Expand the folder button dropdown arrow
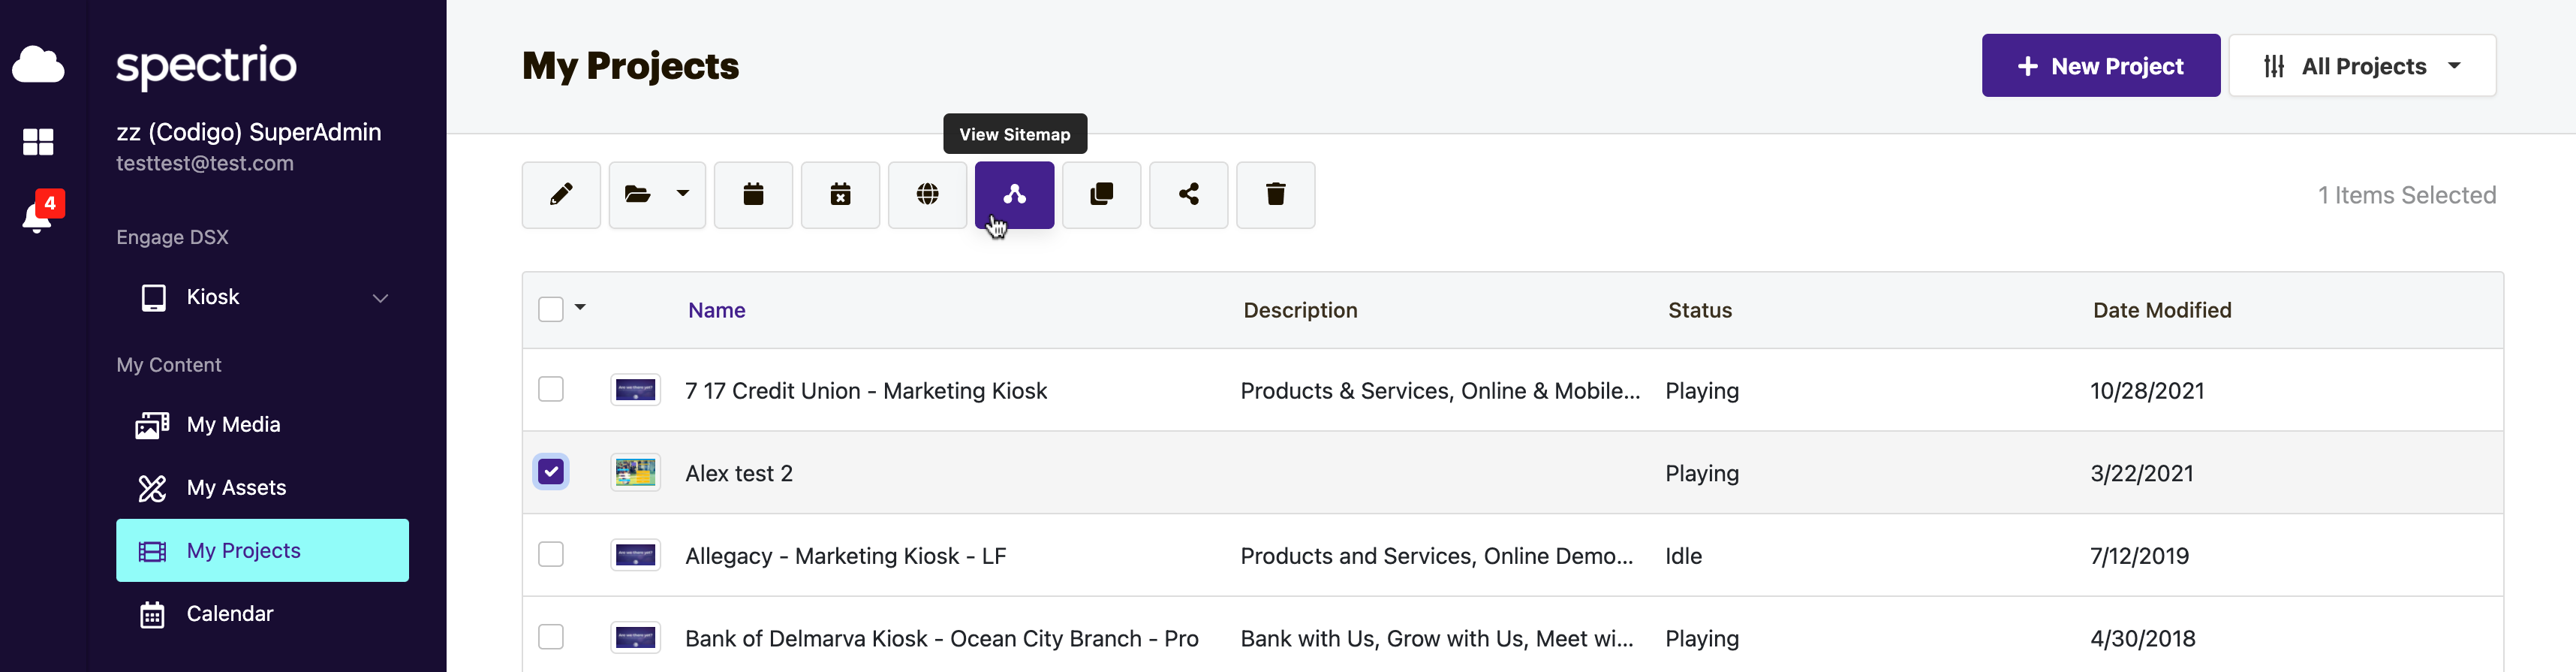Screen dimensions: 2576x672 683,194
